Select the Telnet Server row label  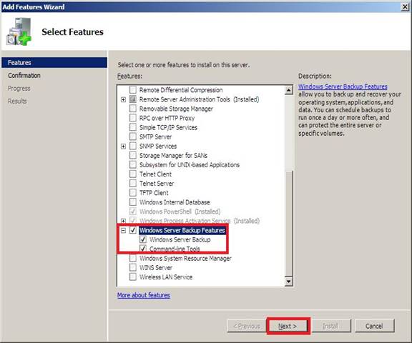tap(157, 184)
